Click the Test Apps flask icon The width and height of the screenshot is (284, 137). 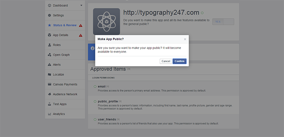[x=50, y=104]
